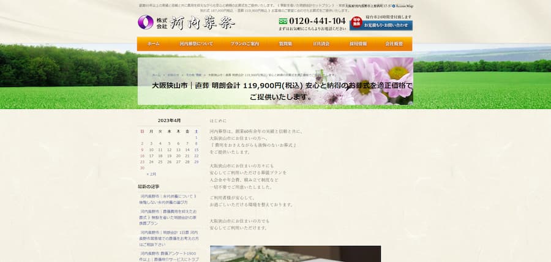Open the 互共済会 menu item

click(x=321, y=44)
